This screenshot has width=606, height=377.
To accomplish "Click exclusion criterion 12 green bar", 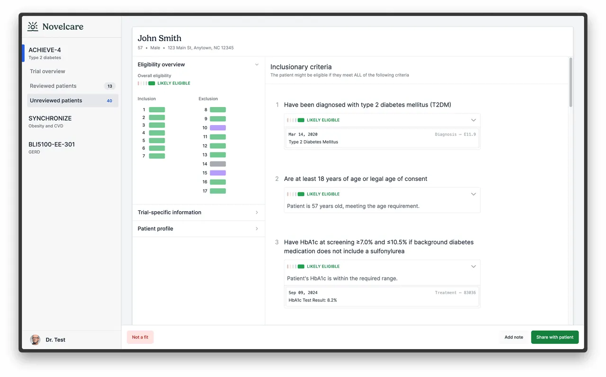I will [218, 146].
